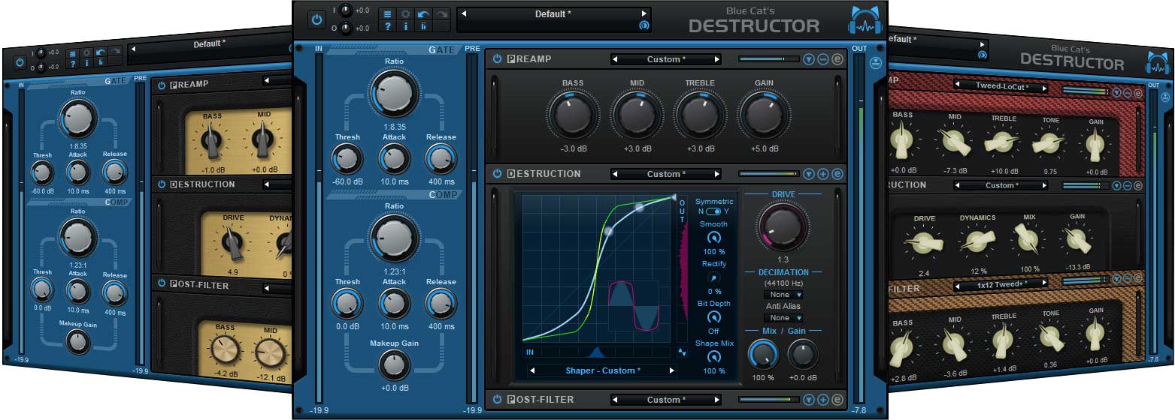1175x420 pixels.
Task: Click Destruction section plus icon
Action: [823, 174]
